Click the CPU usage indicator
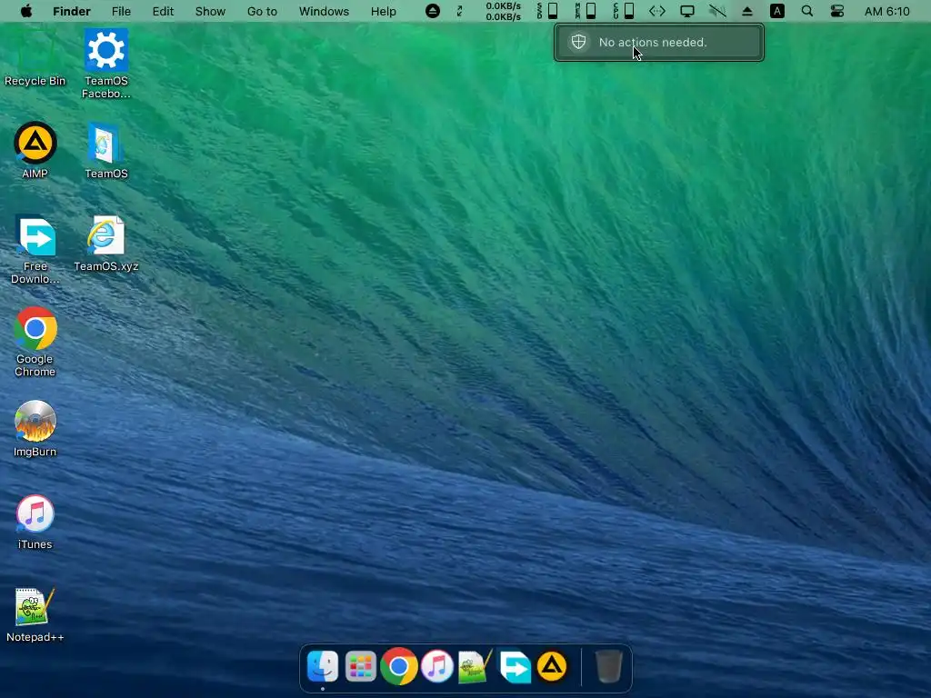This screenshot has width=931, height=698. [x=624, y=11]
